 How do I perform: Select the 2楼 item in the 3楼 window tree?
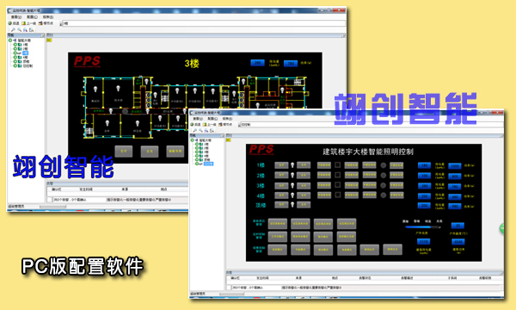pos(25,49)
